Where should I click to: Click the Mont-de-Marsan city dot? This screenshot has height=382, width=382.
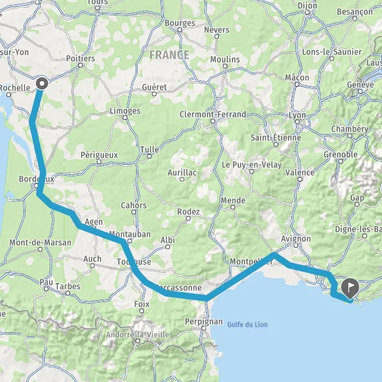tap(41, 249)
